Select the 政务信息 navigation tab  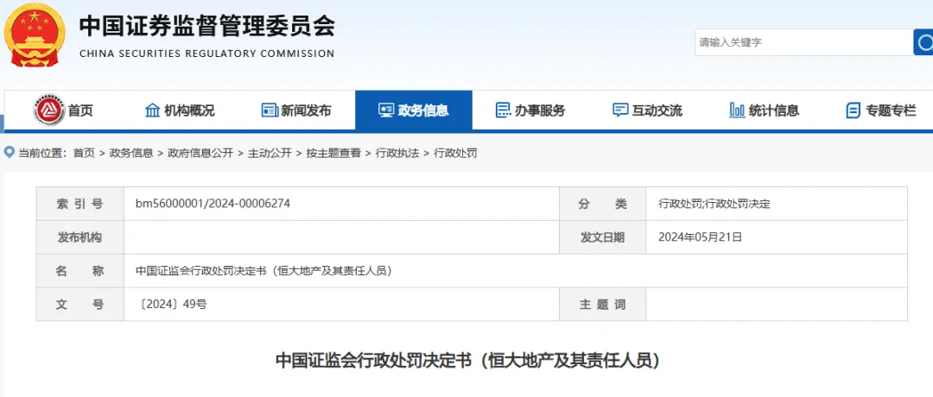tap(414, 110)
